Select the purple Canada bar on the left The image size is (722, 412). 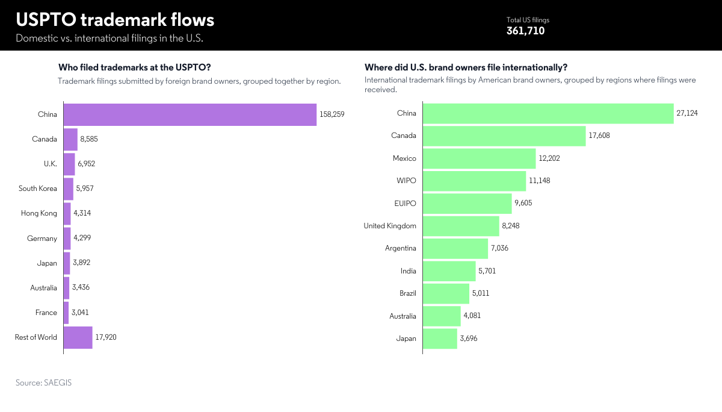[x=70, y=139]
